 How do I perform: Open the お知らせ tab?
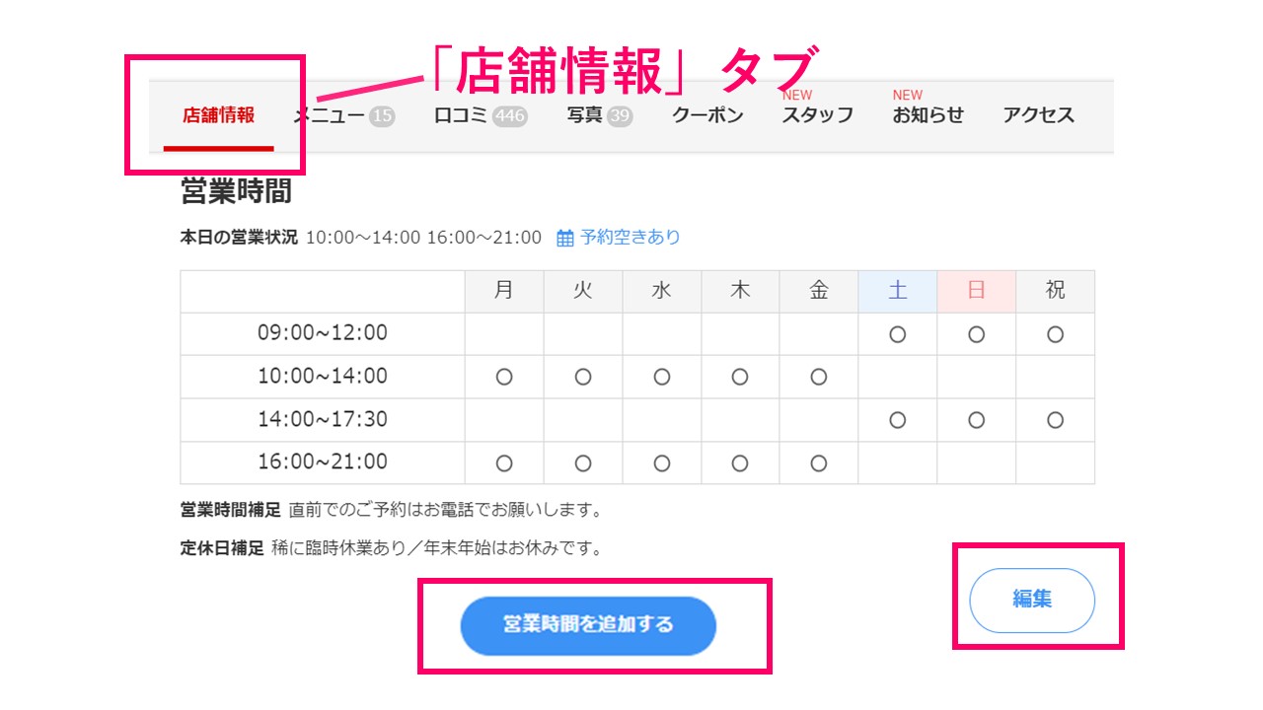pos(929,115)
